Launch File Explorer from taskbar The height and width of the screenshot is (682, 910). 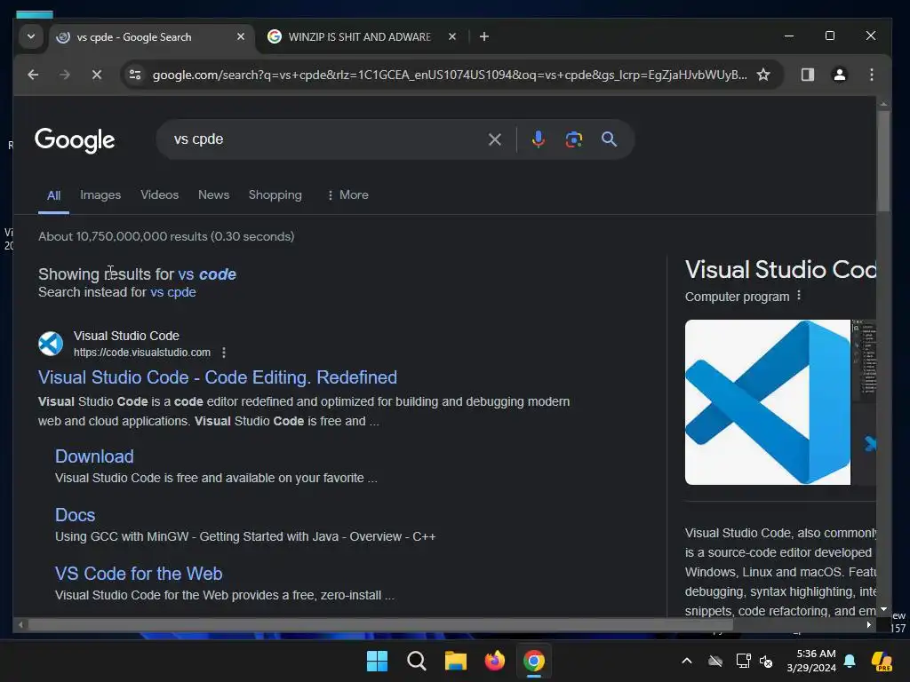coord(456,661)
